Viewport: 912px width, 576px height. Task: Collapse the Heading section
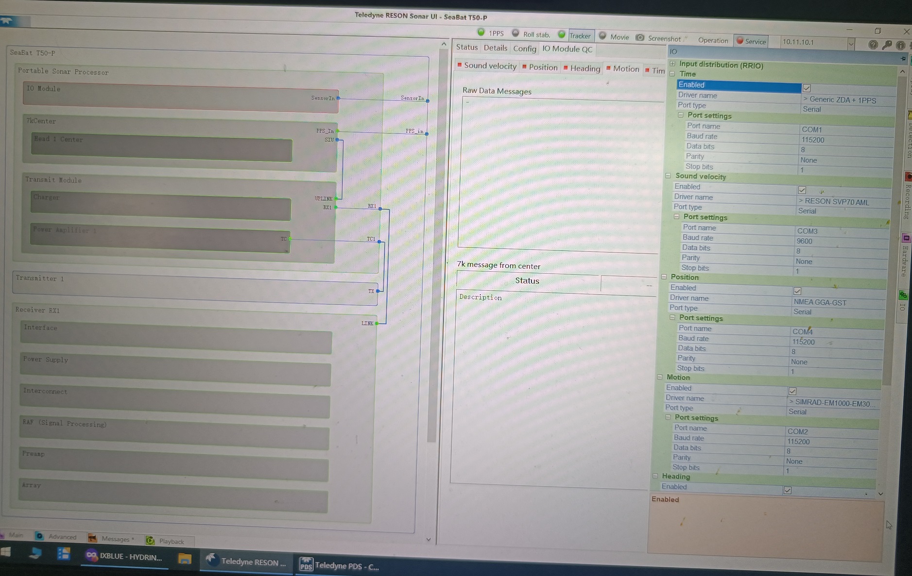click(655, 476)
